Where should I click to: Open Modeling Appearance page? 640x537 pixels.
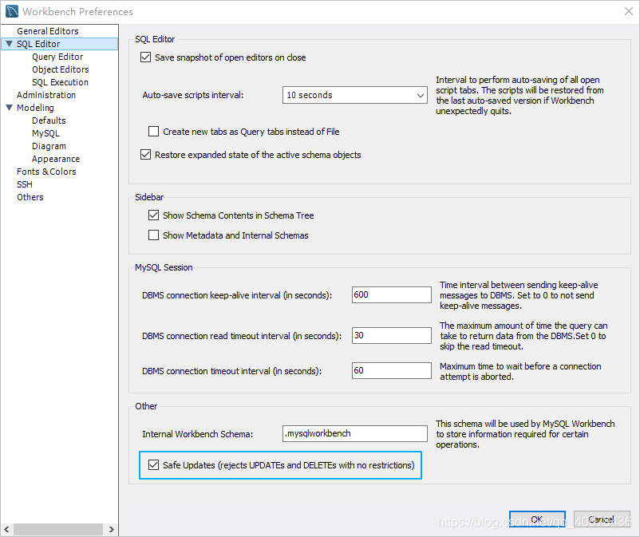click(x=56, y=159)
